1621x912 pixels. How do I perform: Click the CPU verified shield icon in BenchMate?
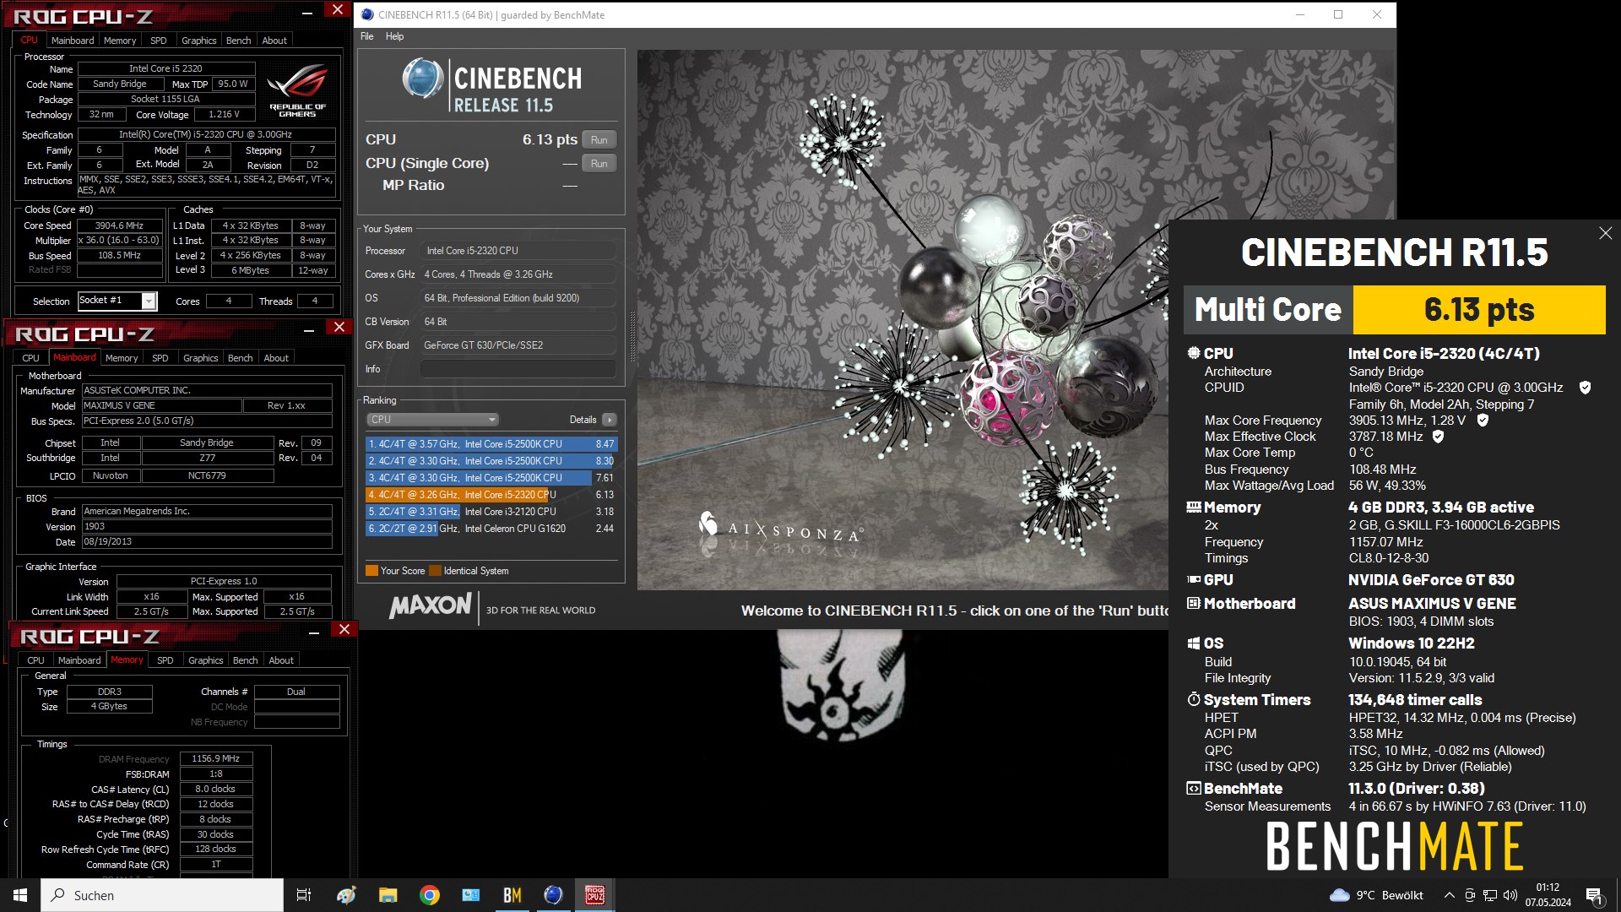click(x=1585, y=388)
